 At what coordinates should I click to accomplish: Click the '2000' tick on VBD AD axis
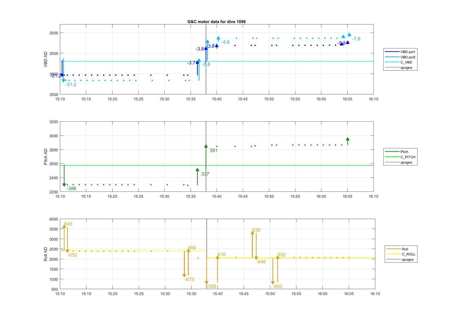[54, 33]
